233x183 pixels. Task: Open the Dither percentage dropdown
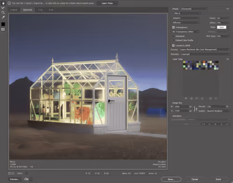coord(223,23)
